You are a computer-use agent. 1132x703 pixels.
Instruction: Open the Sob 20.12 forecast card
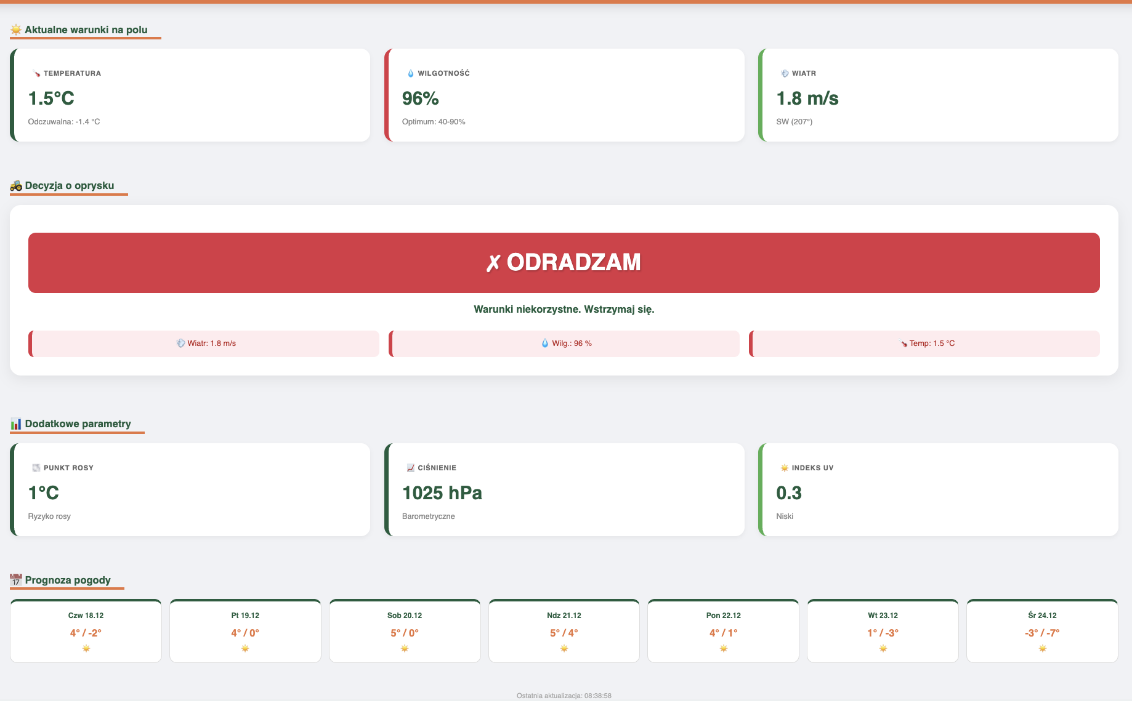(405, 631)
